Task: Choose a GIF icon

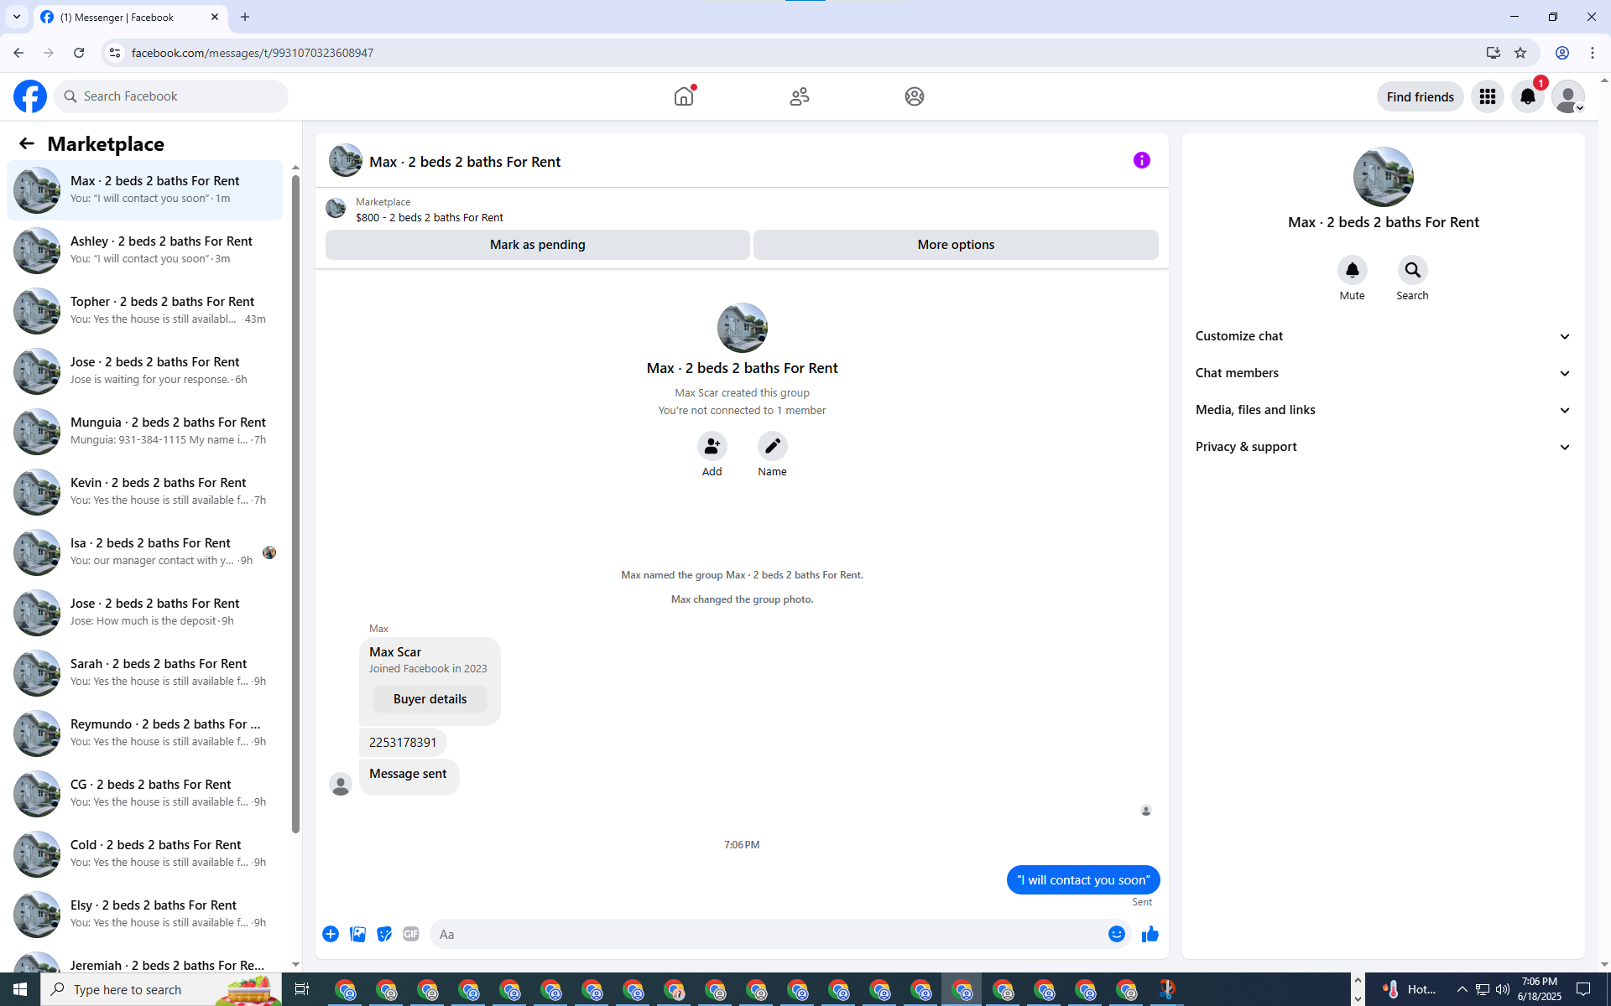Action: pos(411,934)
